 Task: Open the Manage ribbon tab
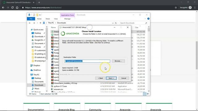(67, 19)
